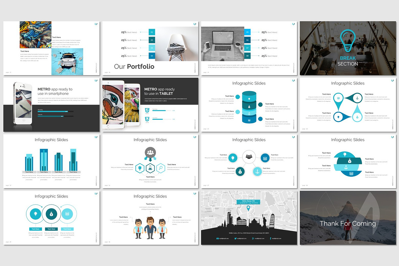This screenshot has width=399, height=266.
Task: Click the Google+ icon on the contact map slide
Action: (x=253, y=238)
